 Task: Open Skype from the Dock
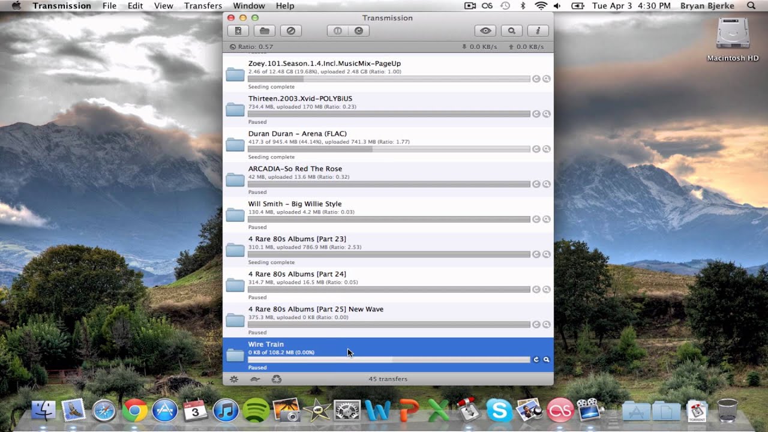point(500,411)
